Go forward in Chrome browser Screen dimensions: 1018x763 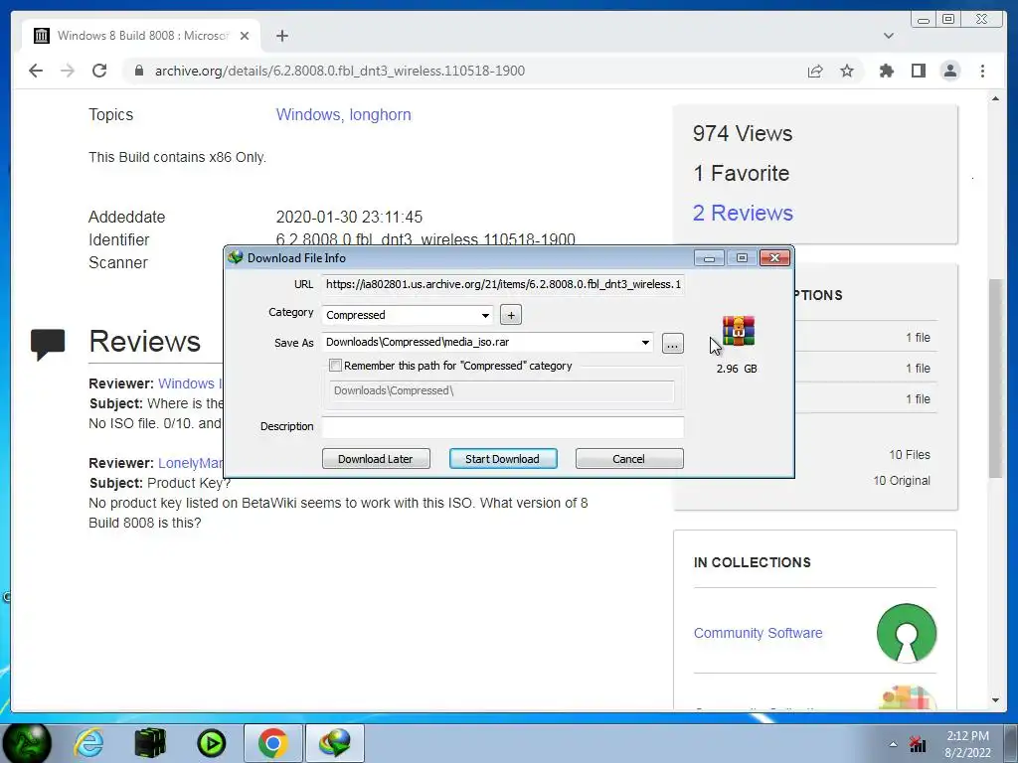click(68, 71)
